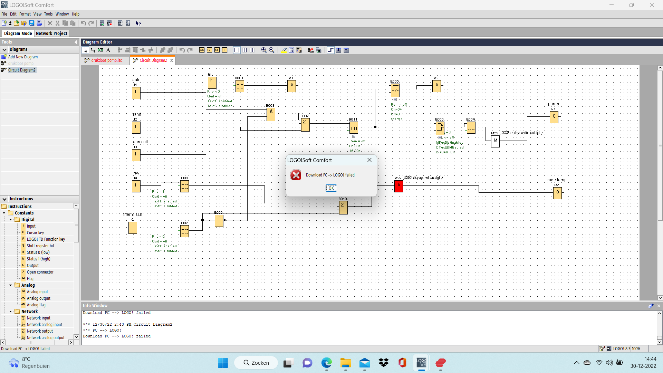The height and width of the screenshot is (373, 663).
Task: Open the Tools menu
Action: click(x=48, y=14)
